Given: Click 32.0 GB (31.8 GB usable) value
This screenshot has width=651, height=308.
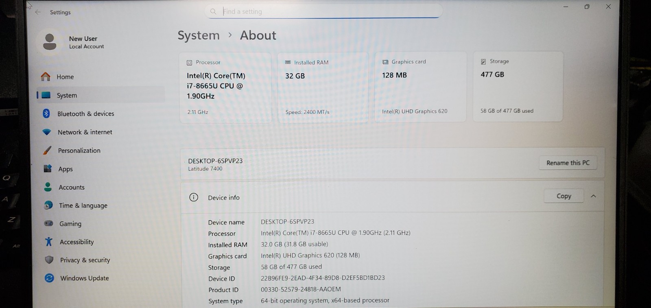Looking at the screenshot, I should click(x=294, y=244).
